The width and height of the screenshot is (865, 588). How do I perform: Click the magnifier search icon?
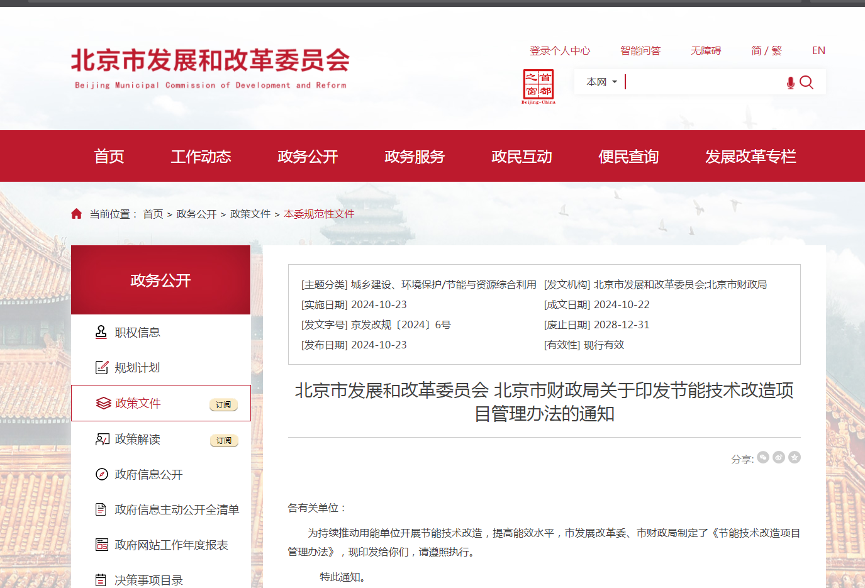coord(806,82)
